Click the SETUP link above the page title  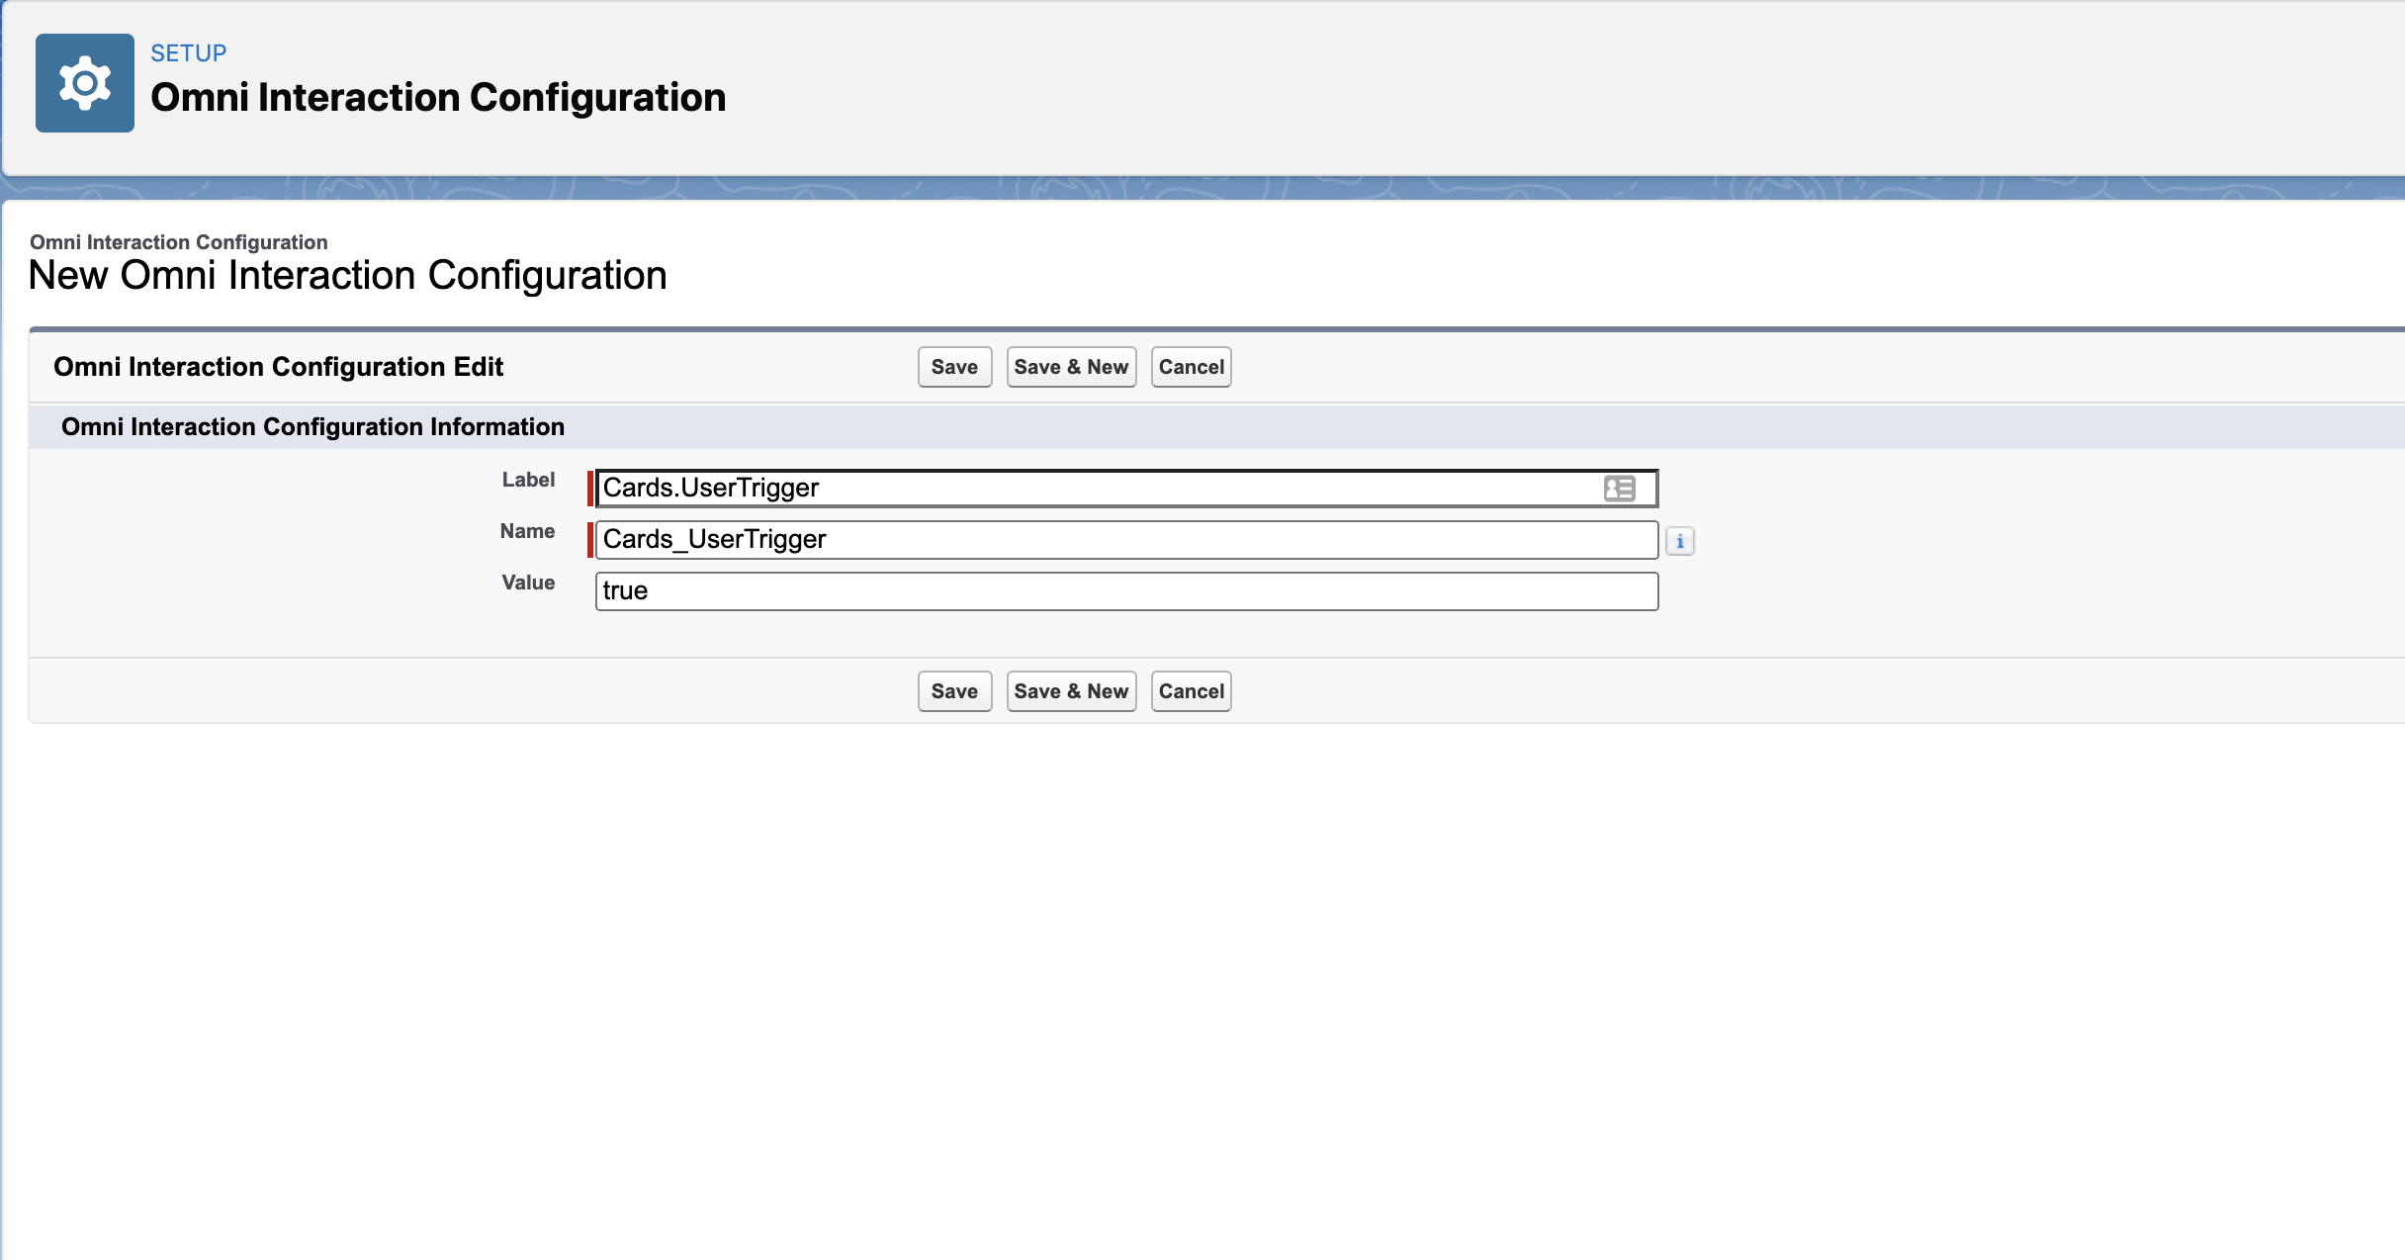click(x=187, y=52)
